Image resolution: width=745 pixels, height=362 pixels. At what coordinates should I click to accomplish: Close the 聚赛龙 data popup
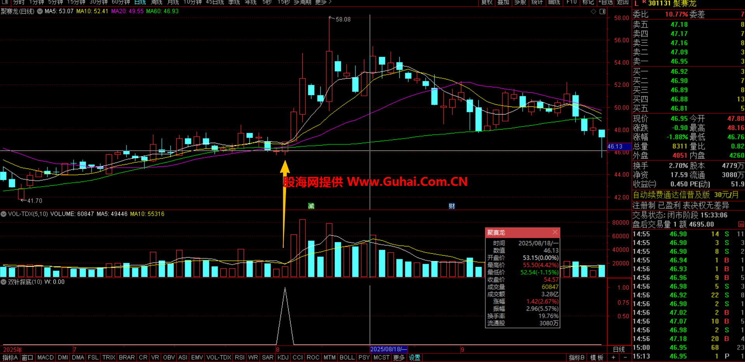[555, 232]
